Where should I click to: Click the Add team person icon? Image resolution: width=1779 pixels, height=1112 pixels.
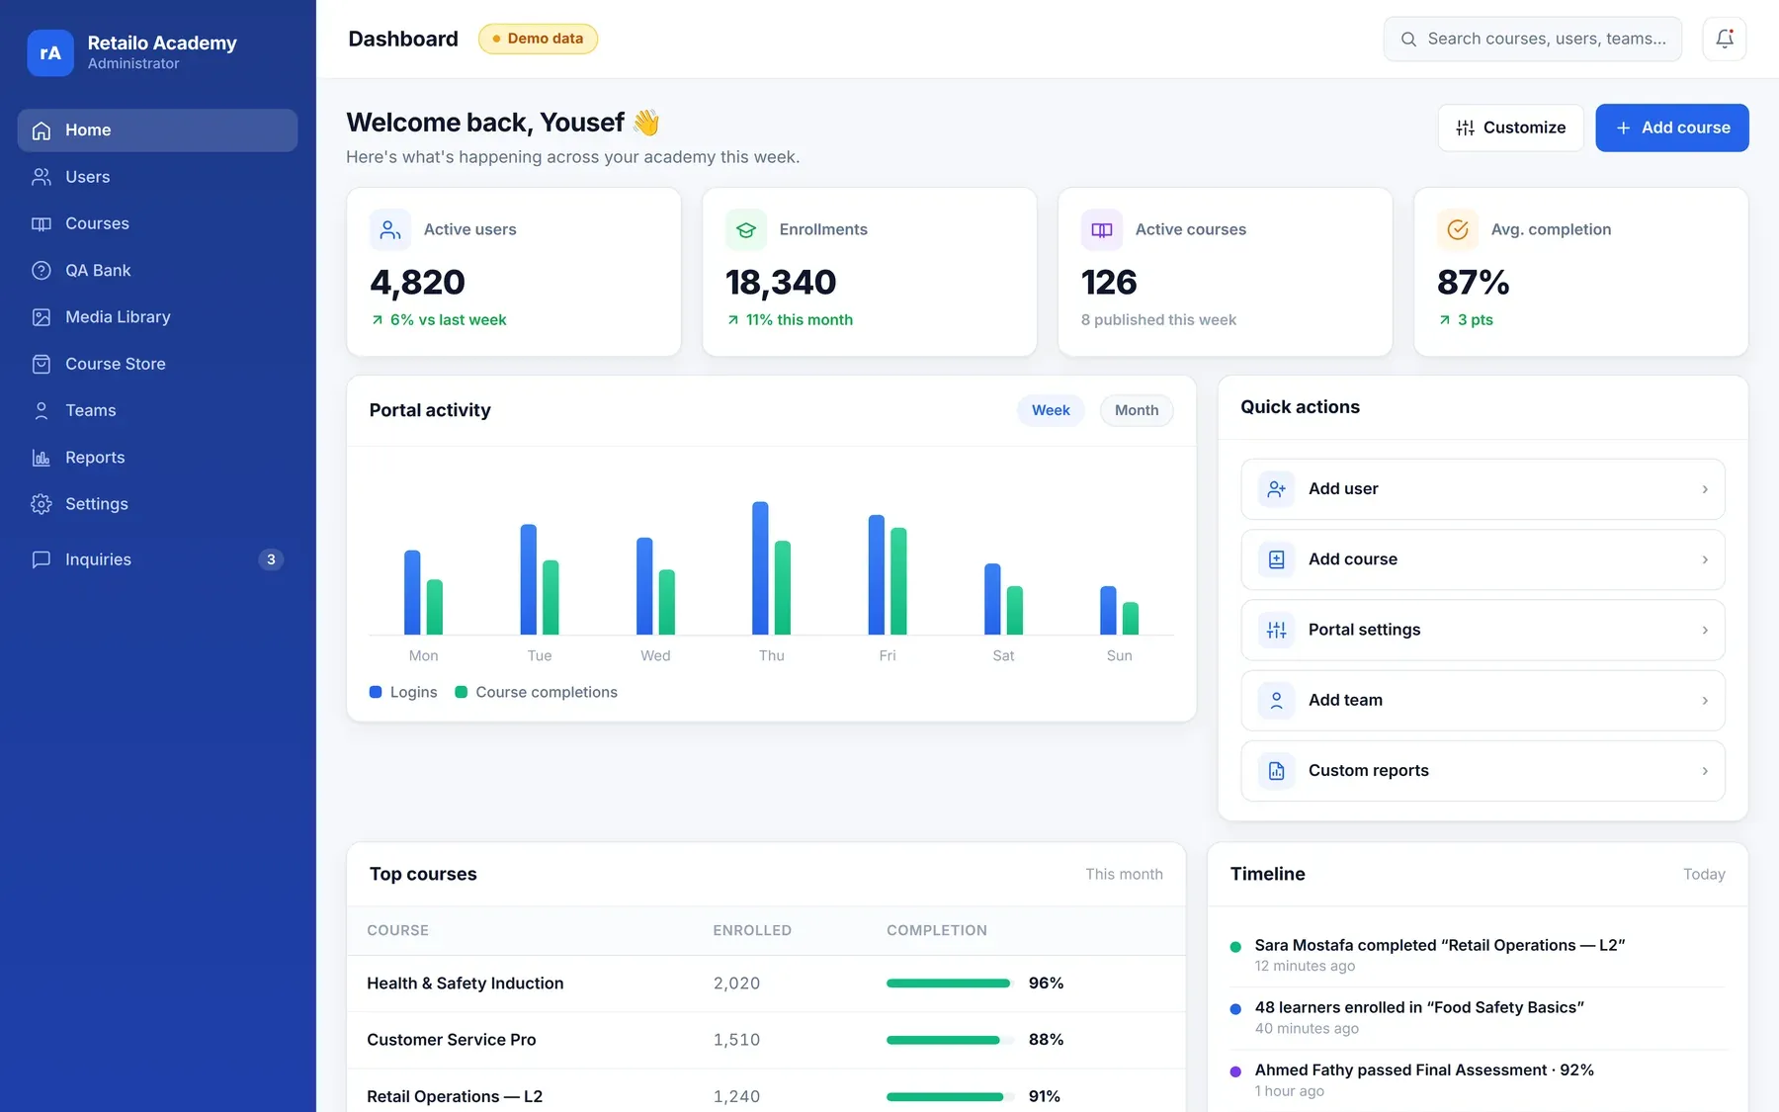pyautogui.click(x=1276, y=700)
